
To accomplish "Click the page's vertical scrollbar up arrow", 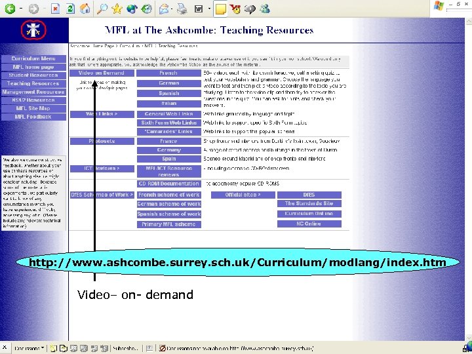I will click(468, 22).
